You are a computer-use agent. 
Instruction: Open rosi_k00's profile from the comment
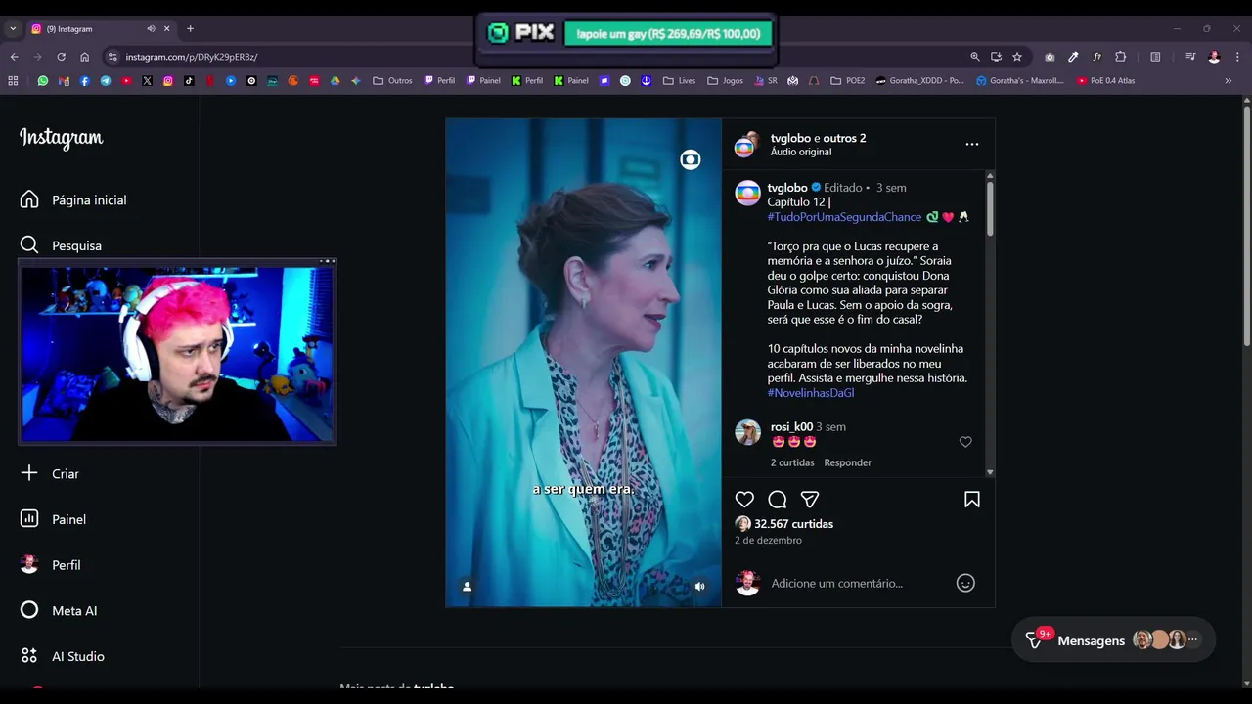pyautogui.click(x=791, y=427)
